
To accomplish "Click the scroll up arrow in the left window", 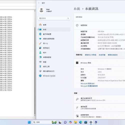I will point(35,11).
